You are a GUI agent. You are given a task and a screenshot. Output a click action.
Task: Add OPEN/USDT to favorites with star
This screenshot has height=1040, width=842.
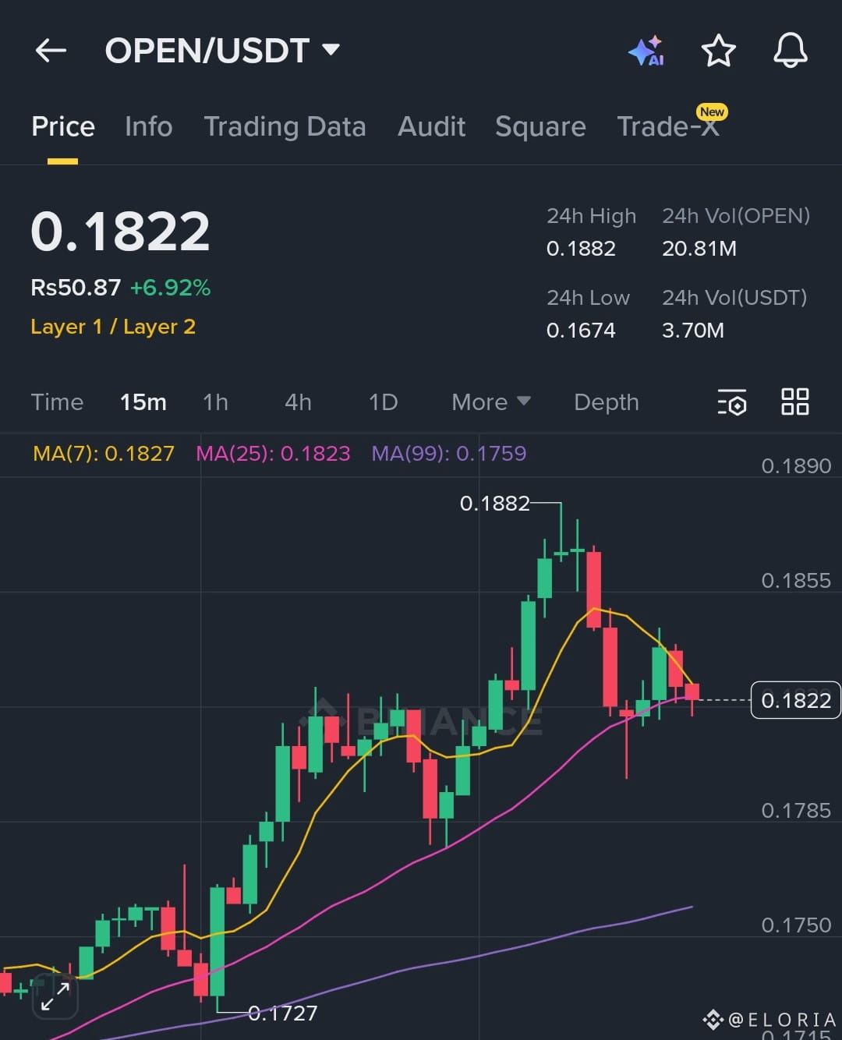pyautogui.click(x=718, y=51)
